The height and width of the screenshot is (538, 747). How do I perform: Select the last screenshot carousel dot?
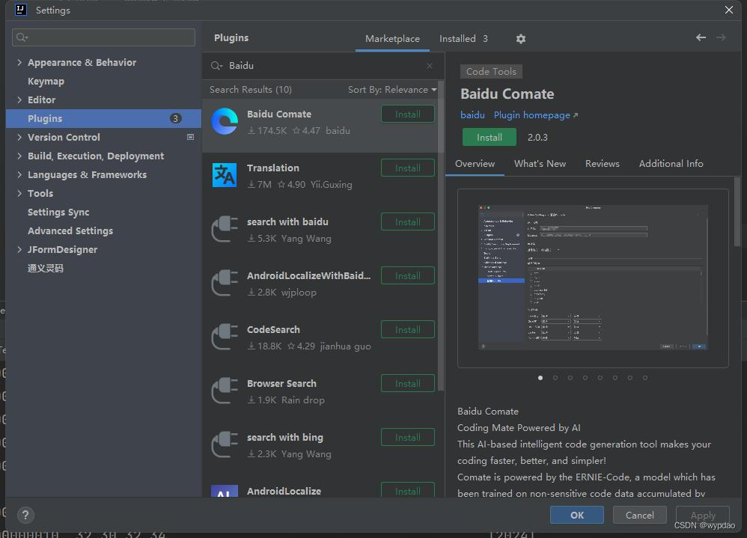point(645,378)
